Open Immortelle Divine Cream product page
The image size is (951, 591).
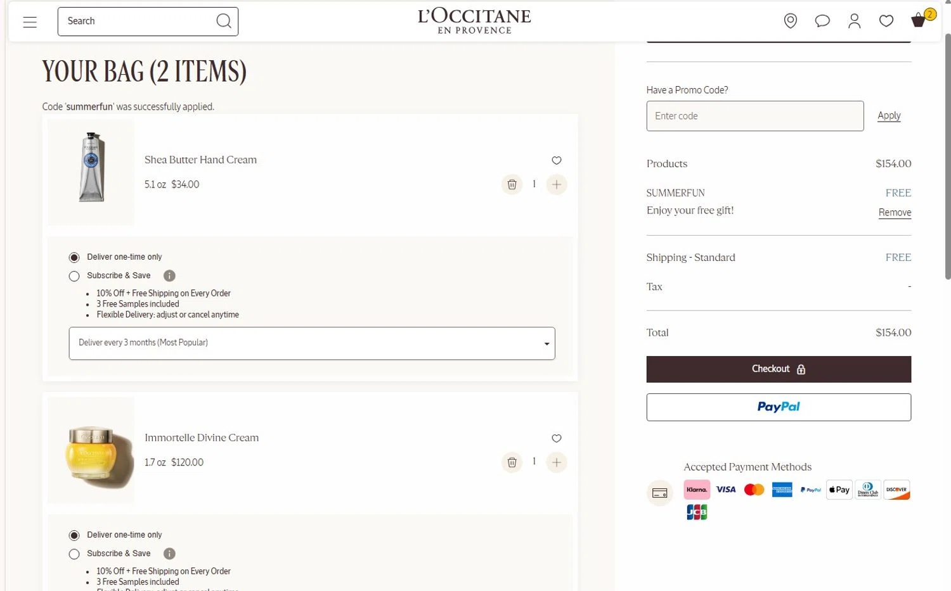point(202,438)
